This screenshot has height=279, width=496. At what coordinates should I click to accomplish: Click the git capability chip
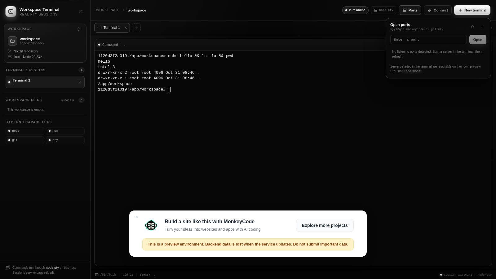(x=25, y=140)
